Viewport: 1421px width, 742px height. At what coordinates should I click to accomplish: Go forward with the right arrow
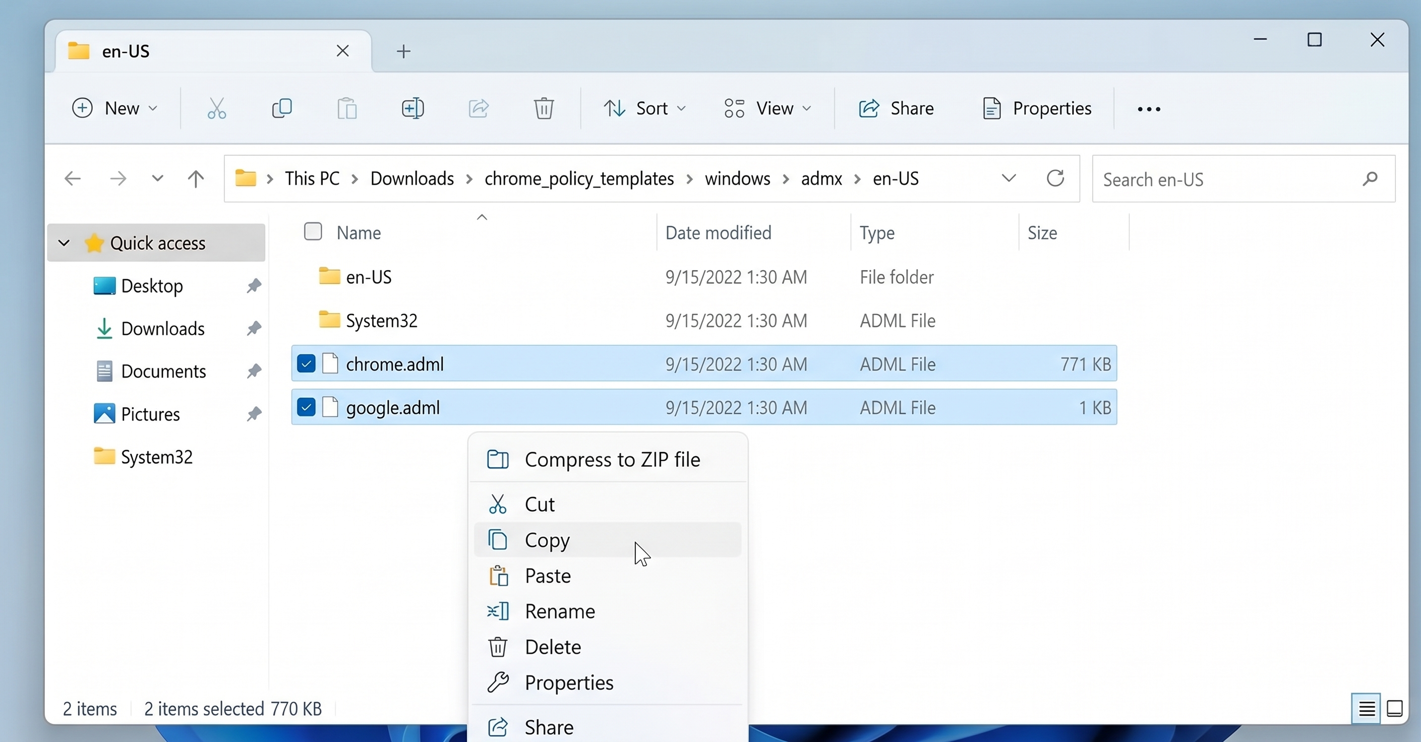pyautogui.click(x=118, y=178)
